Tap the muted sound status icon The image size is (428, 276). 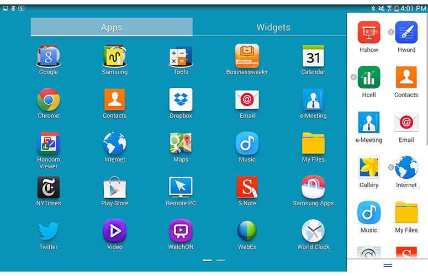pos(381,8)
